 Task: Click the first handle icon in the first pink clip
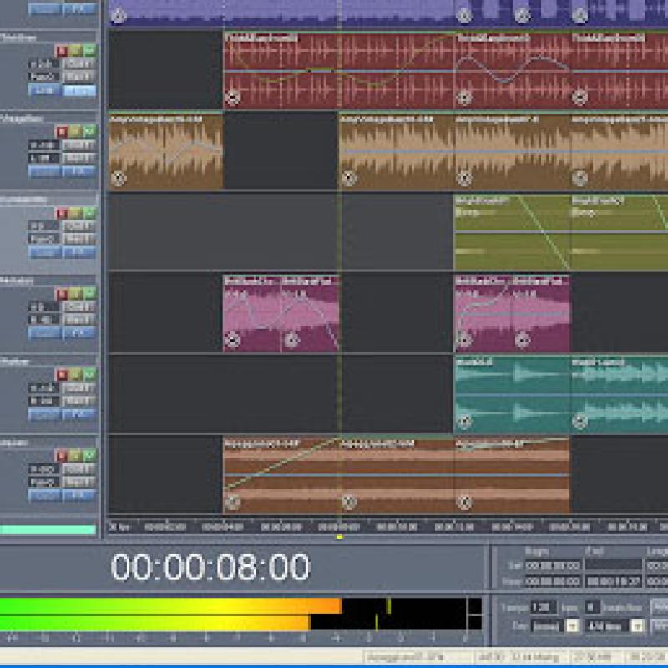coord(233,340)
